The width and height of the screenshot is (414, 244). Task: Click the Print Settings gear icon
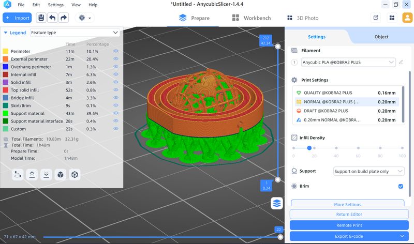pyautogui.click(x=294, y=80)
